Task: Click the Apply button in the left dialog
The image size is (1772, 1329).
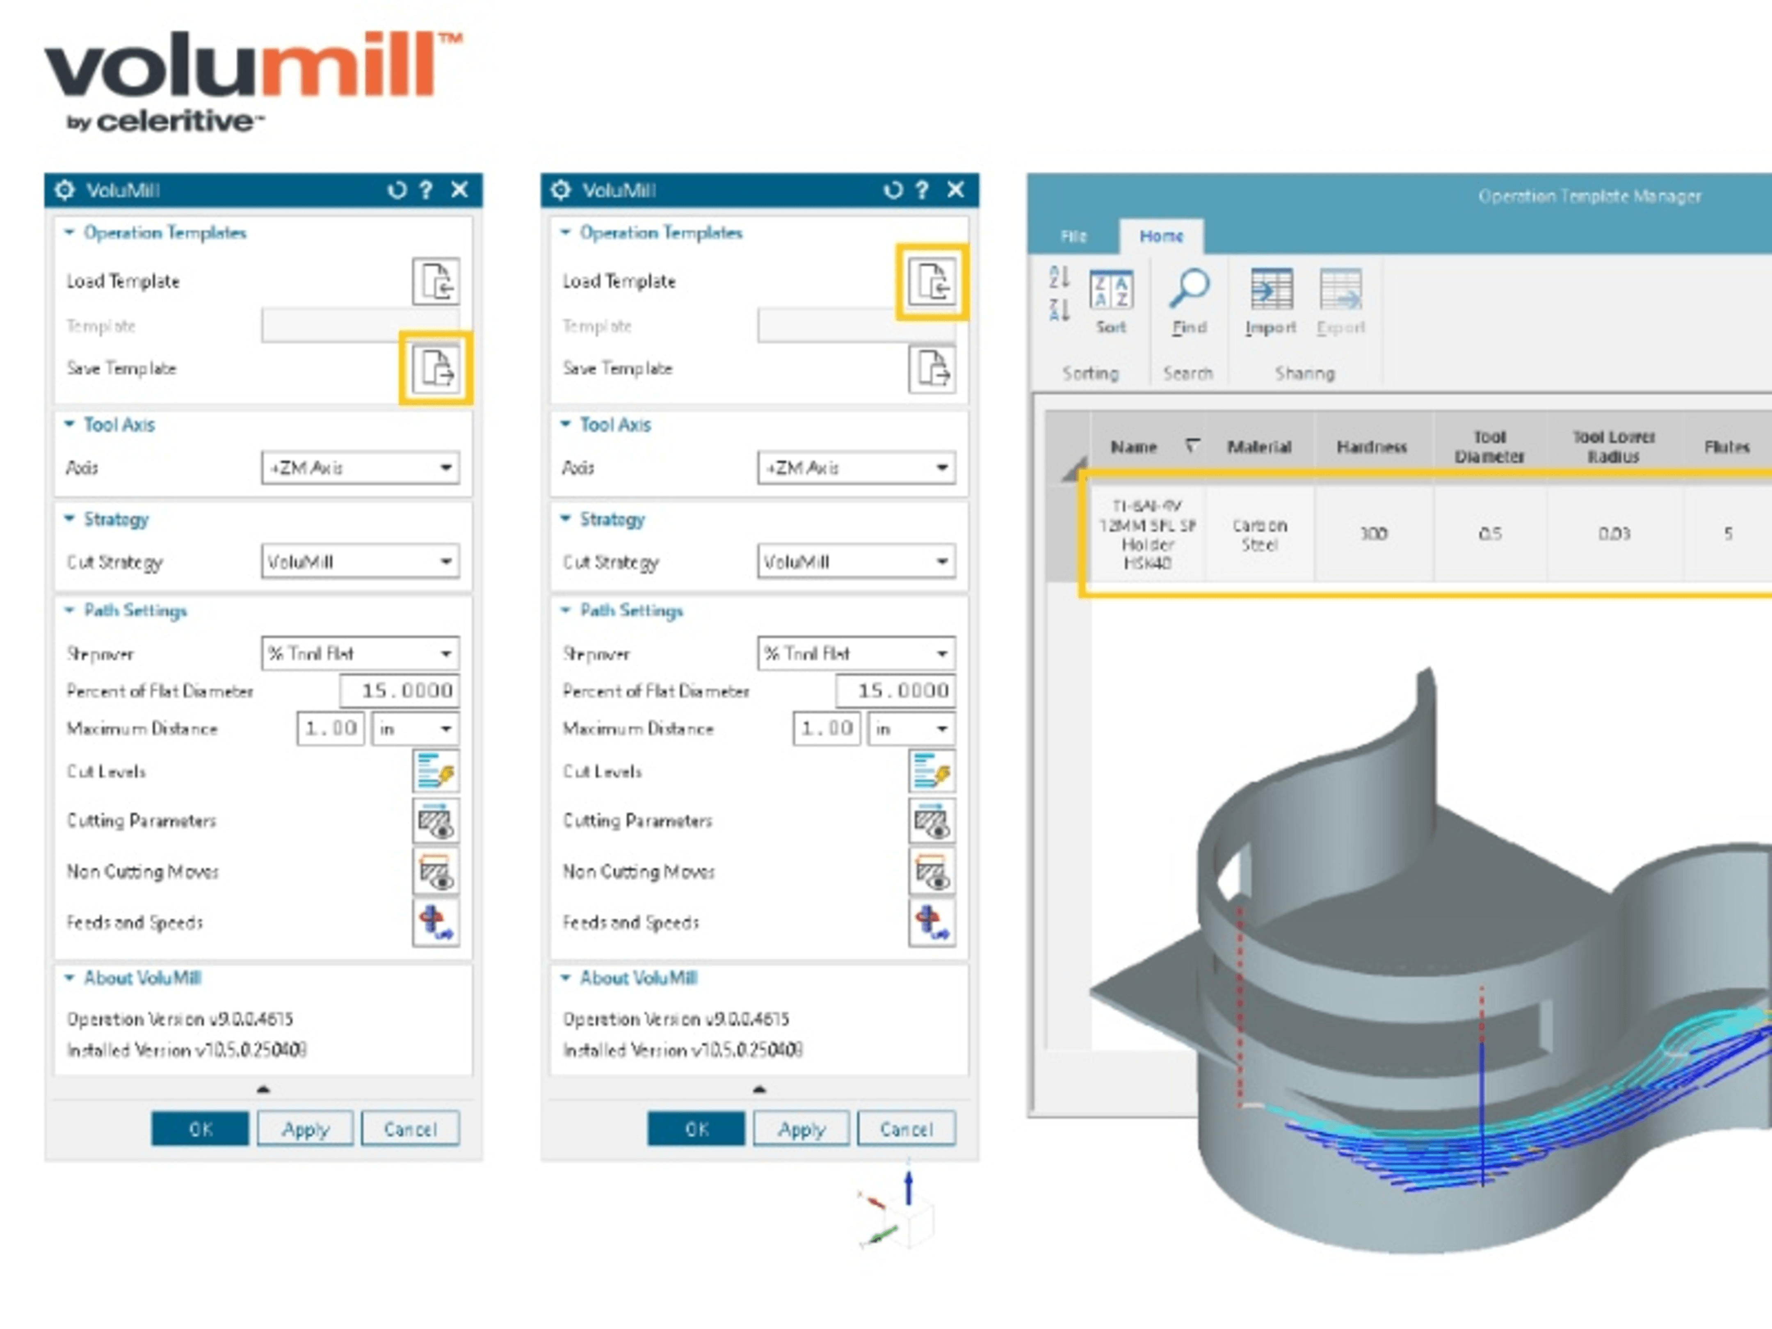Action: tap(305, 1129)
